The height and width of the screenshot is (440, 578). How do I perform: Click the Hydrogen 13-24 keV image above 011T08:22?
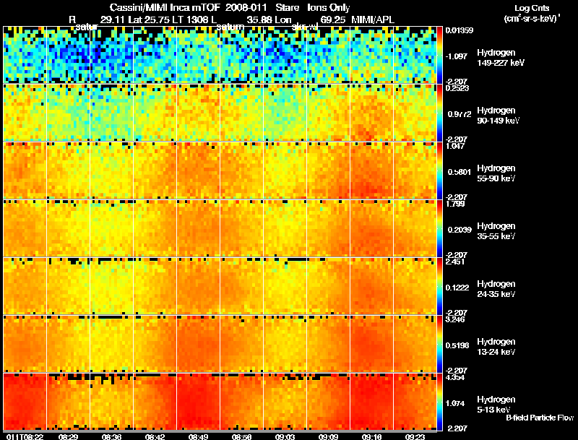pyautogui.click(x=25, y=344)
